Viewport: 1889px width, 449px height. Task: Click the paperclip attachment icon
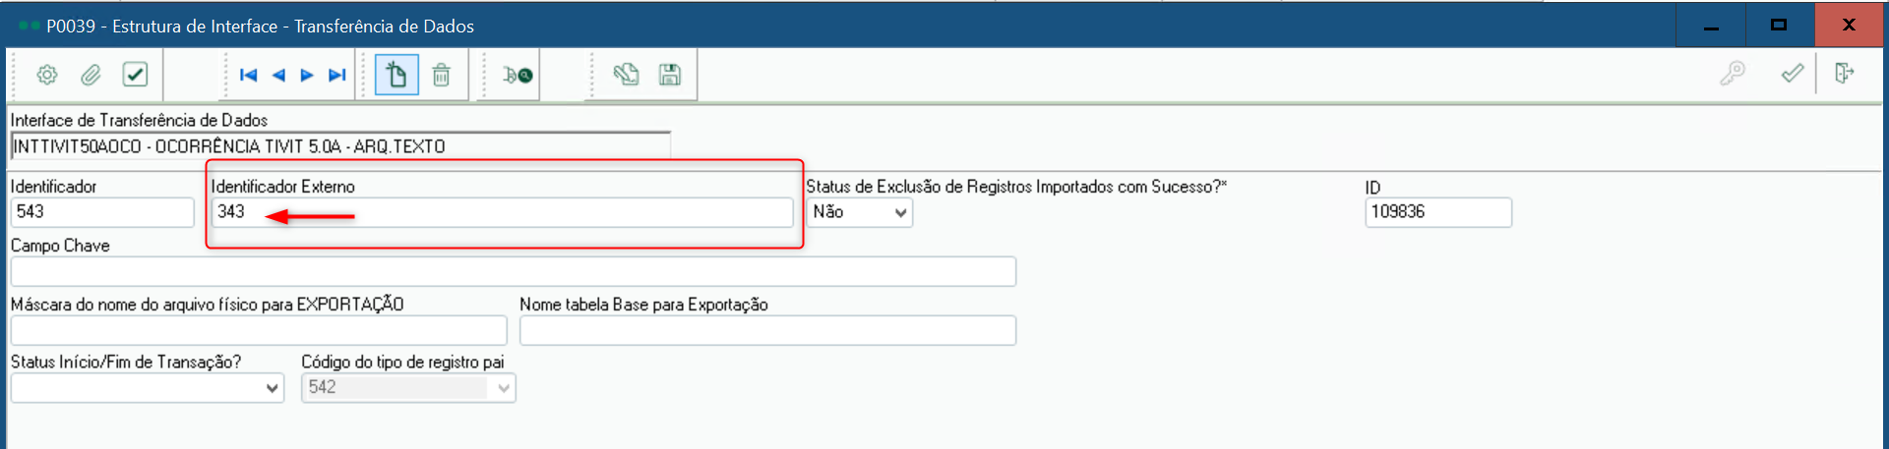pyautogui.click(x=91, y=75)
